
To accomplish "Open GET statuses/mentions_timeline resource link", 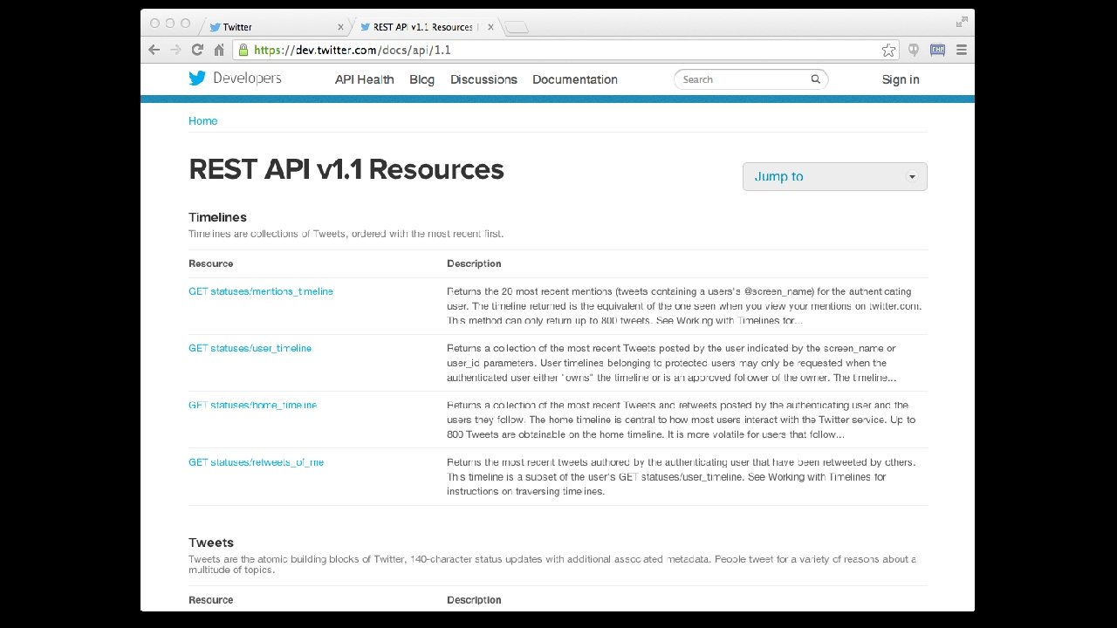I will click(260, 291).
